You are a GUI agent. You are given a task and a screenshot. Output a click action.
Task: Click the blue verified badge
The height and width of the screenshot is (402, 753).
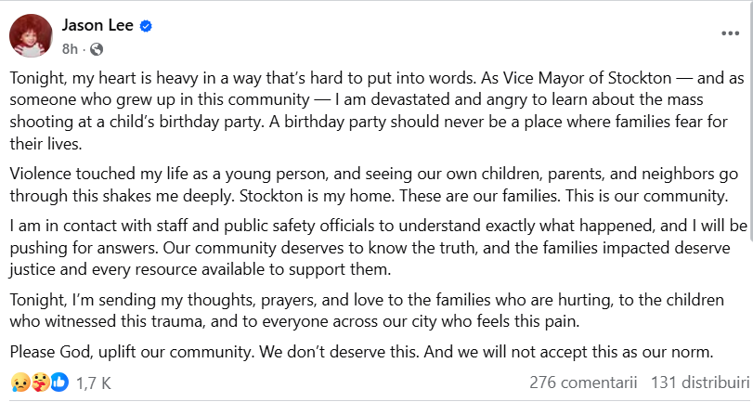[146, 27]
